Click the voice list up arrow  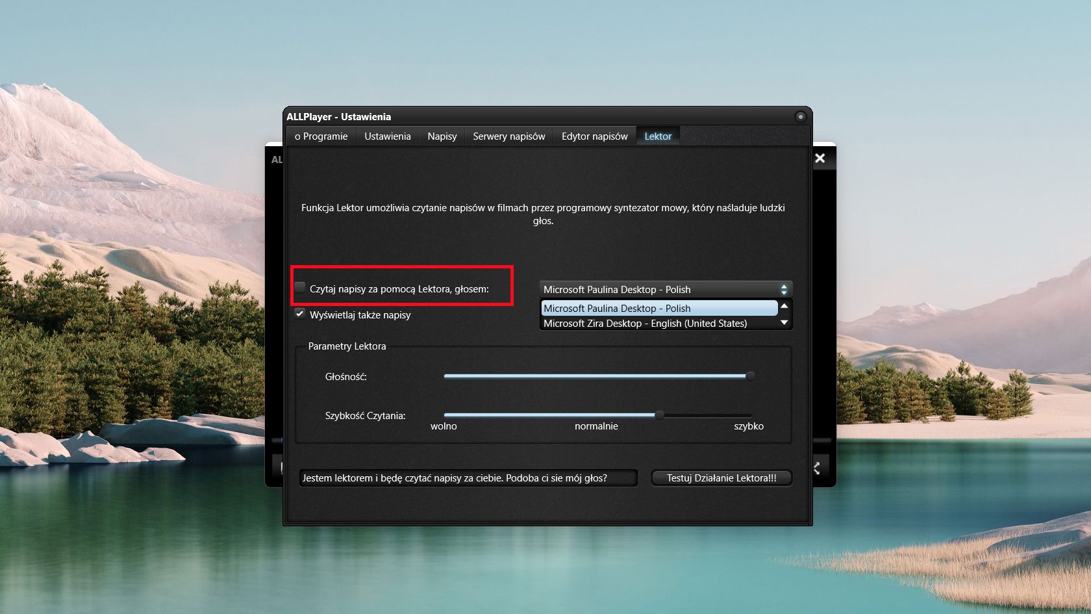(784, 306)
